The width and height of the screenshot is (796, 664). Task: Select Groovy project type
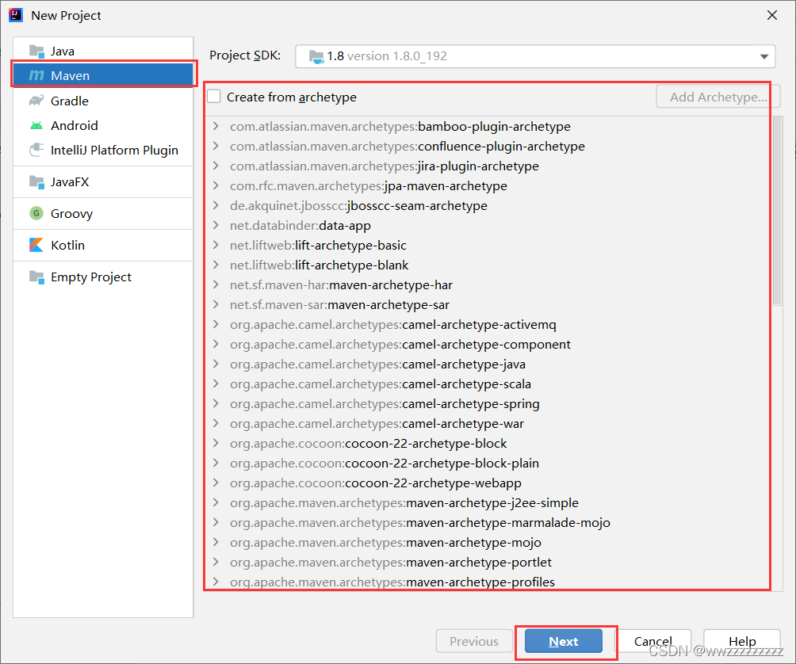pos(103,214)
